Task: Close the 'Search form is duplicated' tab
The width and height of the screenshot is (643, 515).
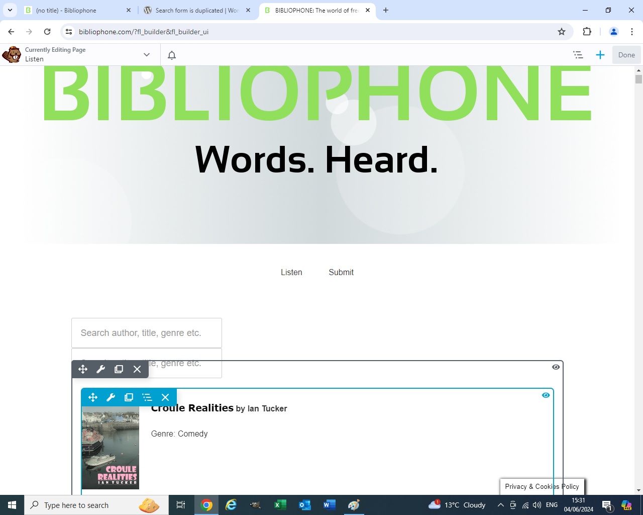Action: [248, 10]
